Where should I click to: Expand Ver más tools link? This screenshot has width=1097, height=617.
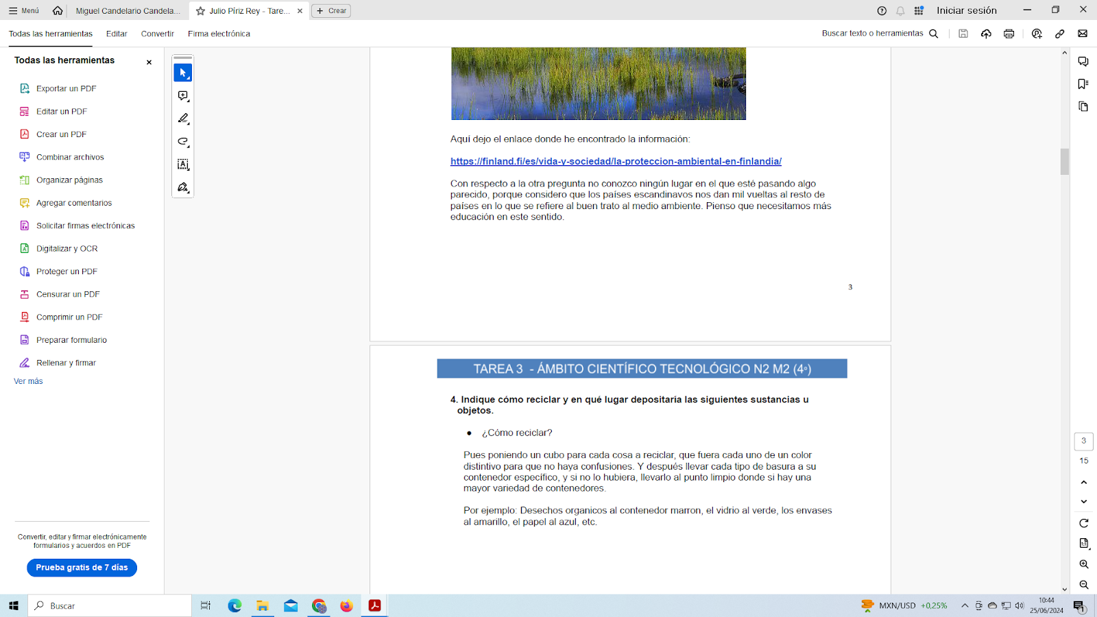28,381
